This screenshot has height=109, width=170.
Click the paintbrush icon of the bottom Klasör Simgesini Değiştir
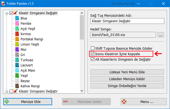(x=16, y=91)
